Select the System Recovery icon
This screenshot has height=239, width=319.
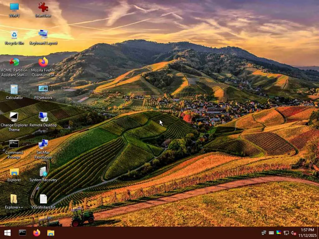pos(43,174)
